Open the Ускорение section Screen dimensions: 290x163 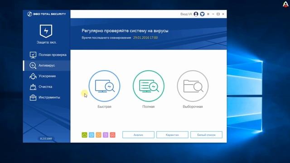(x=47, y=76)
